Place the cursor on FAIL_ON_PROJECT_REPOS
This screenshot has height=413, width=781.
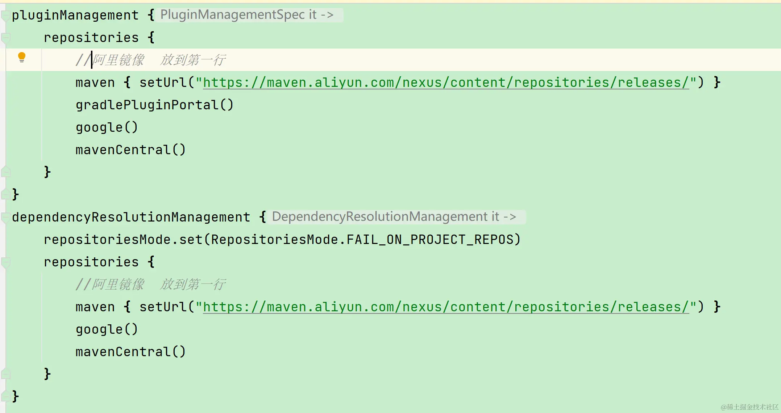tap(430, 240)
